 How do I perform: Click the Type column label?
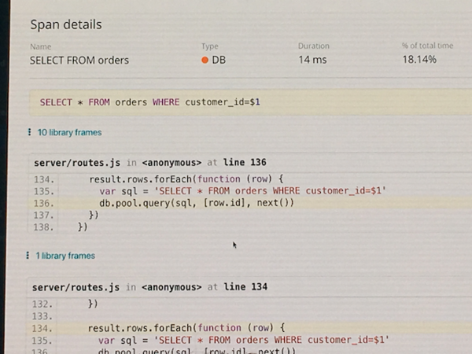pos(210,46)
